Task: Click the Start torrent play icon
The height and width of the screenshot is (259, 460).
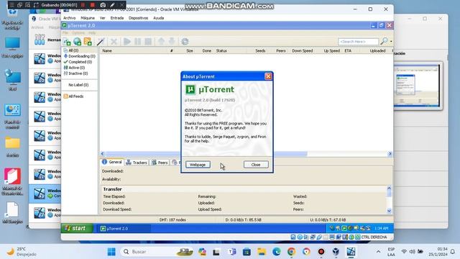Action: pos(127,42)
